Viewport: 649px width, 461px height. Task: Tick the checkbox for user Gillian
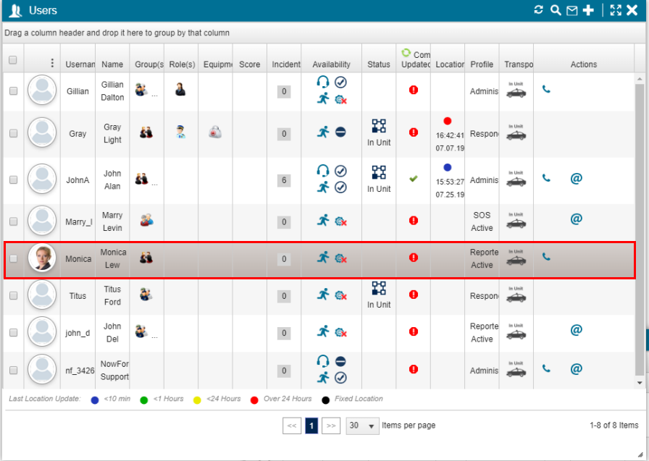click(x=13, y=91)
